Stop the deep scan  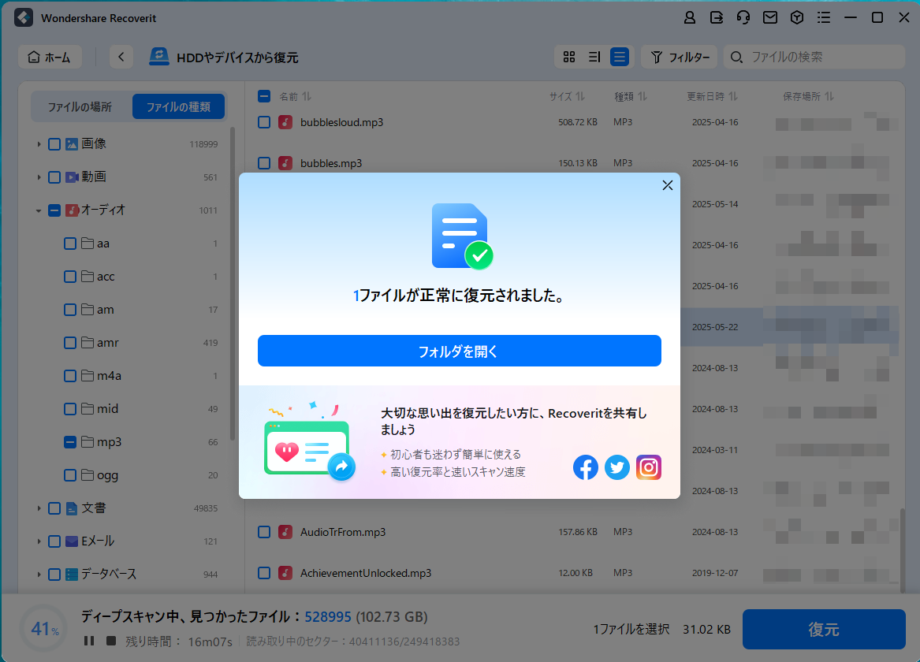tap(111, 641)
